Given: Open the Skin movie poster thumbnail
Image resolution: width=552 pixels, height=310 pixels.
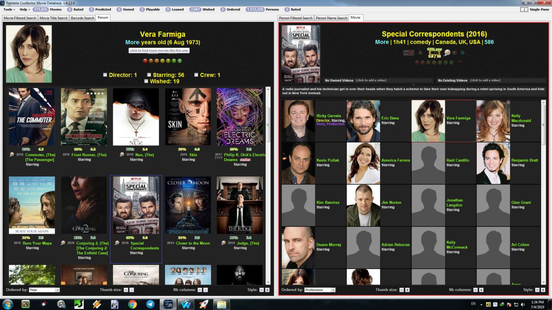Looking at the screenshot, I should click(188, 117).
